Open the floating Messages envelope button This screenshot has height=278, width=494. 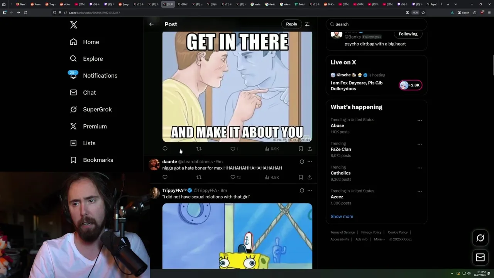click(480, 257)
